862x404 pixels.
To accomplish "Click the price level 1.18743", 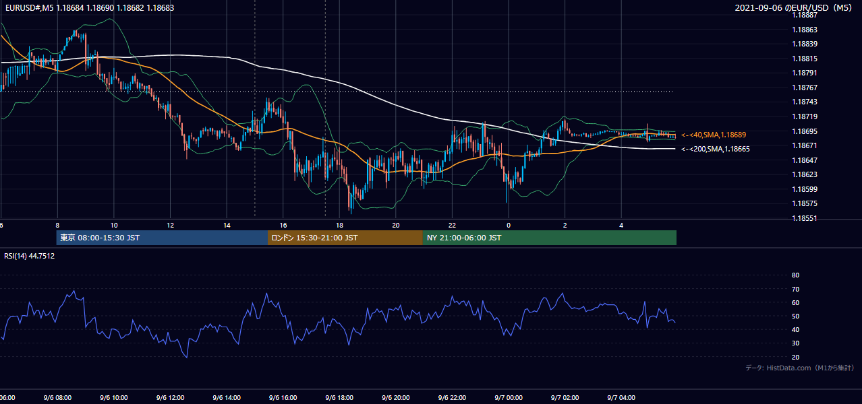I will pyautogui.click(x=803, y=102).
